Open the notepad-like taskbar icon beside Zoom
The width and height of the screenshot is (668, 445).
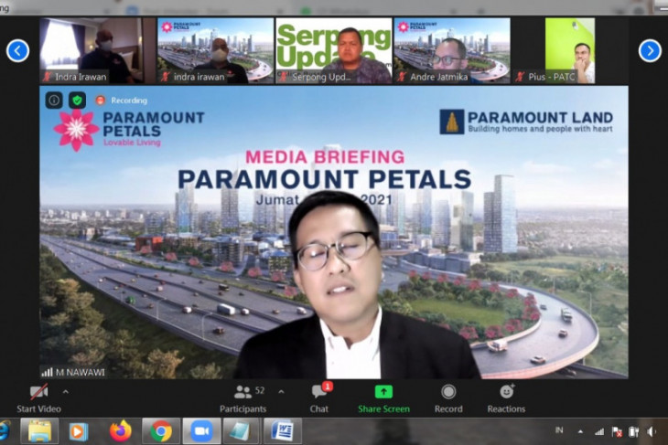click(x=242, y=431)
